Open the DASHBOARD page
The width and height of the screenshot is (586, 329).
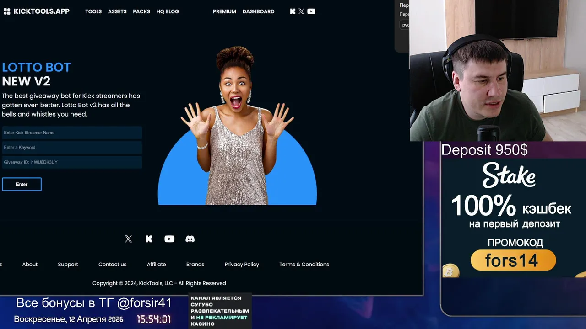click(x=258, y=11)
